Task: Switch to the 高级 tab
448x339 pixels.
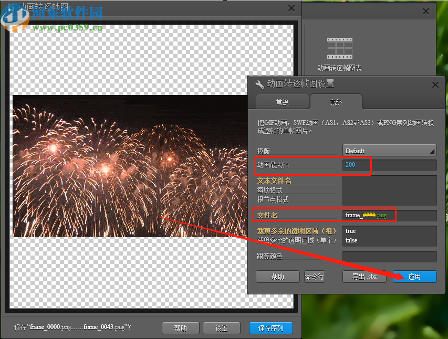Action: pyautogui.click(x=336, y=102)
